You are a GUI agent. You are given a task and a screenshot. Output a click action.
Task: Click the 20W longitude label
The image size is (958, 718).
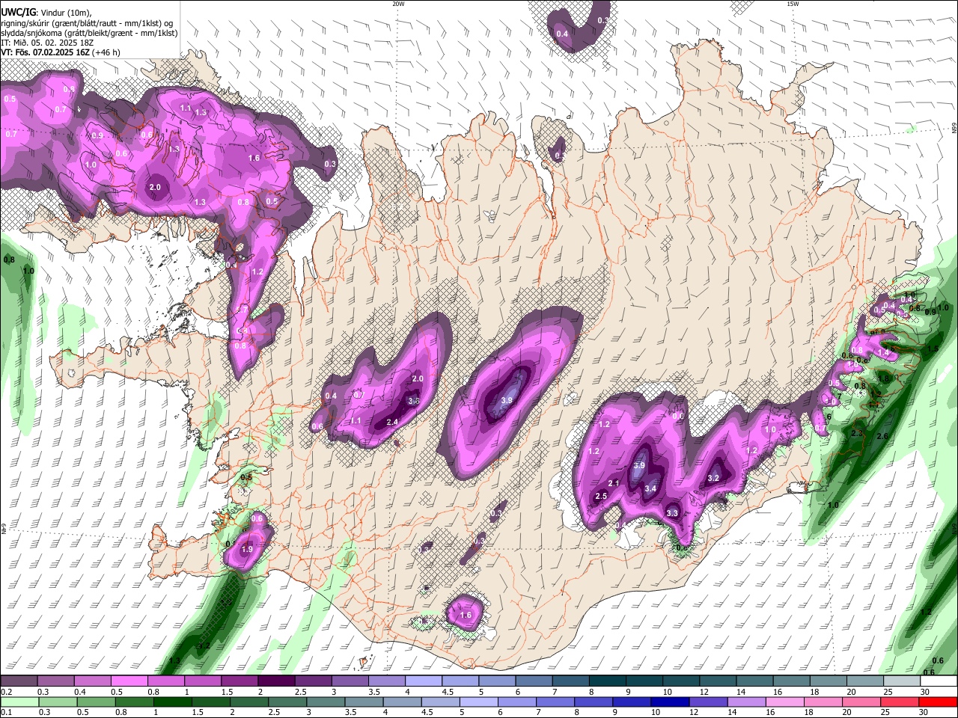tap(398, 4)
